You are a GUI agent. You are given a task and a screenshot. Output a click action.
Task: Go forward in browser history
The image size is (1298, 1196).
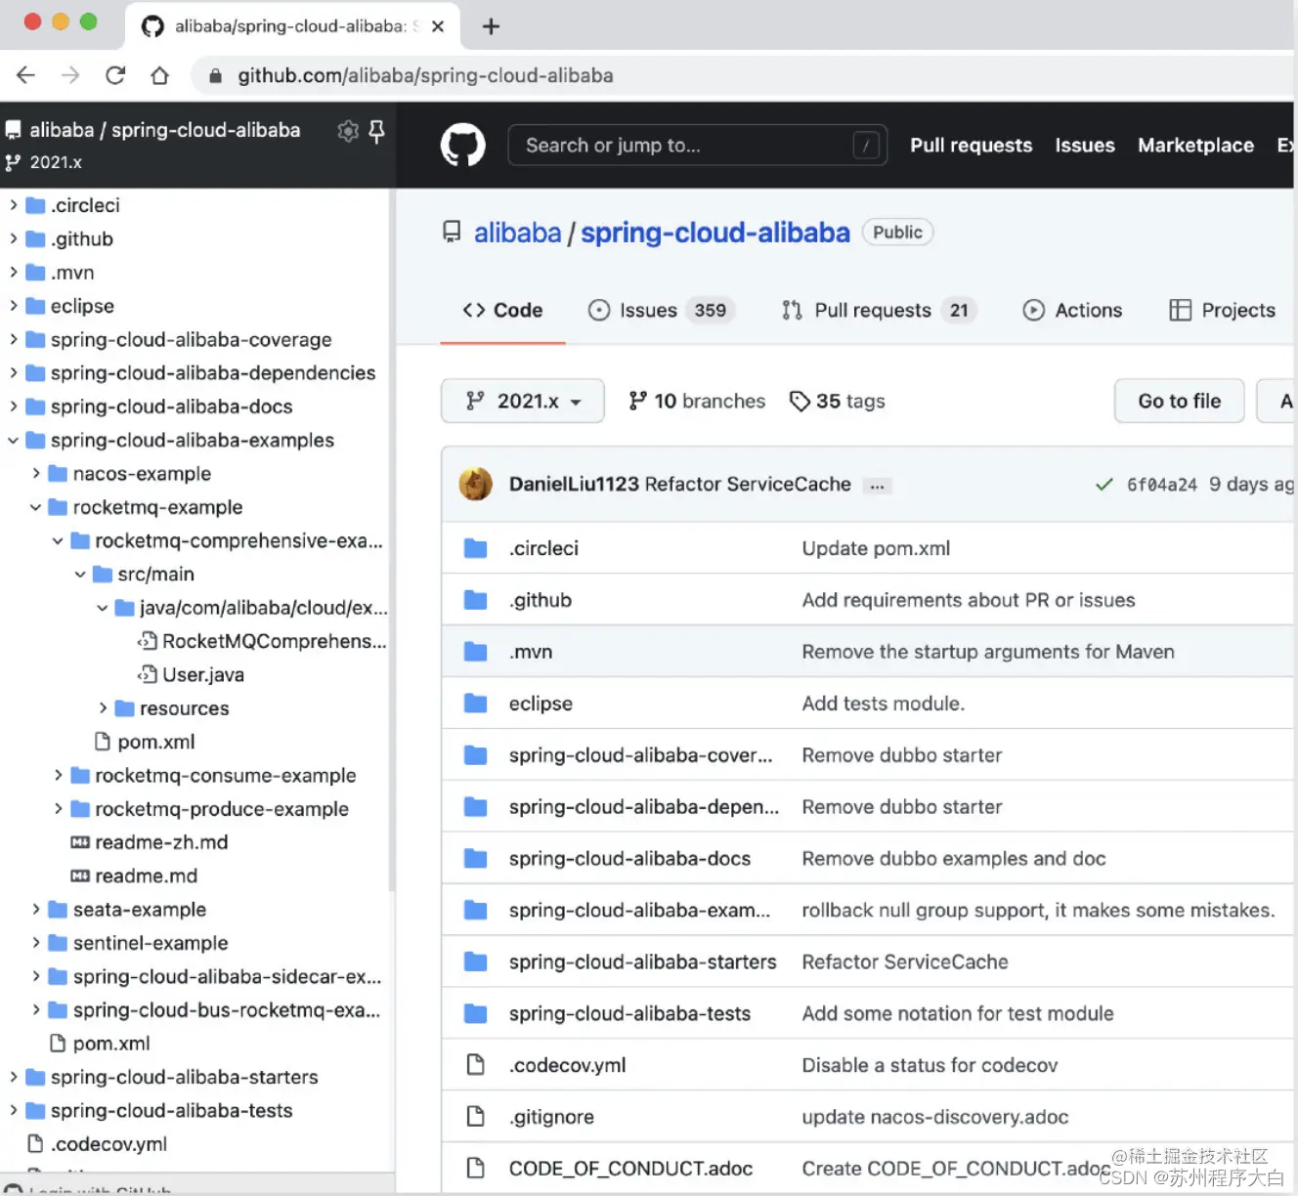pyautogui.click(x=69, y=75)
